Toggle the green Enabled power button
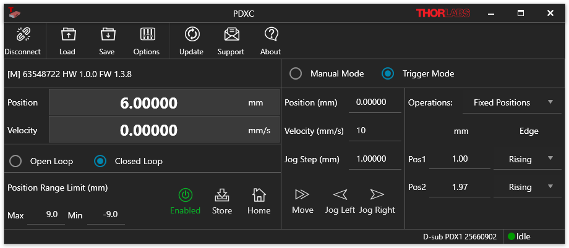Image resolution: width=569 pixels, height=248 pixels. tap(186, 196)
